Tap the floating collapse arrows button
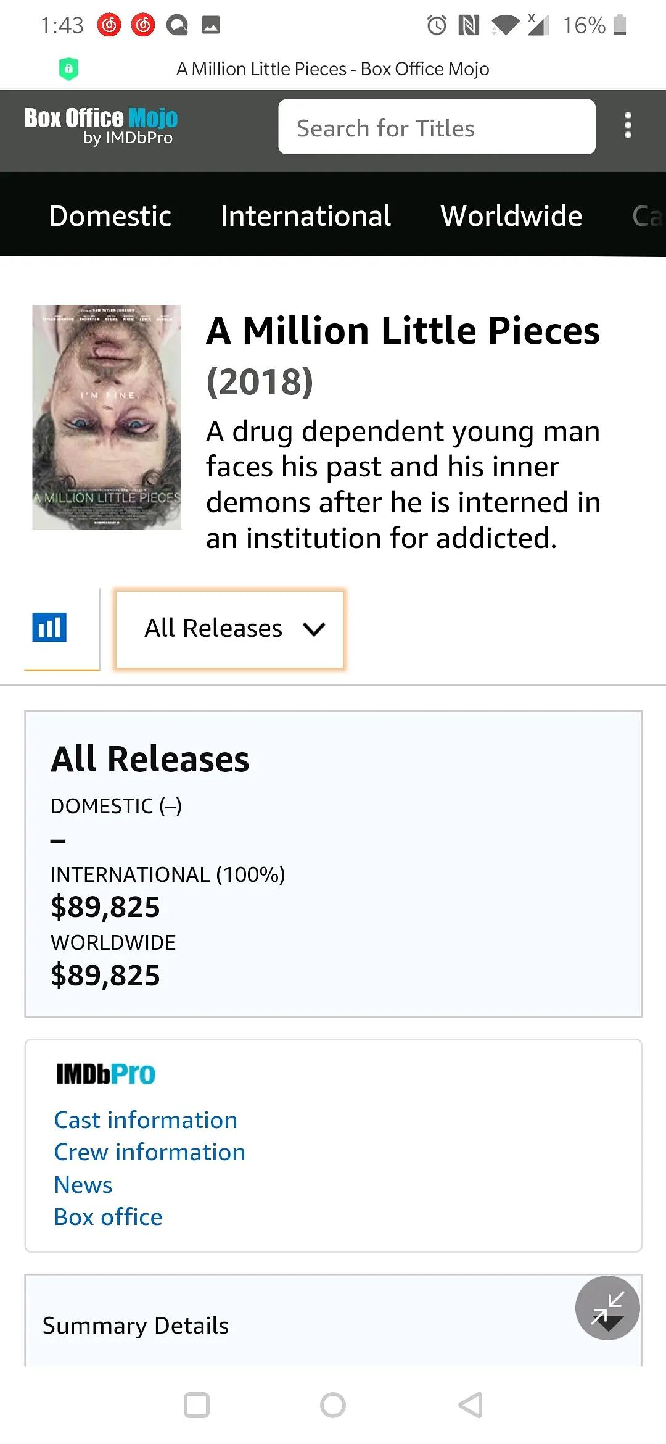666x1444 pixels. (607, 1307)
